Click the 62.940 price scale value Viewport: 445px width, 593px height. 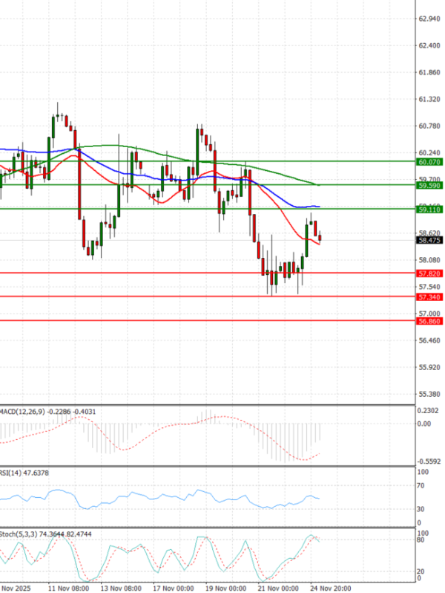[429, 19]
